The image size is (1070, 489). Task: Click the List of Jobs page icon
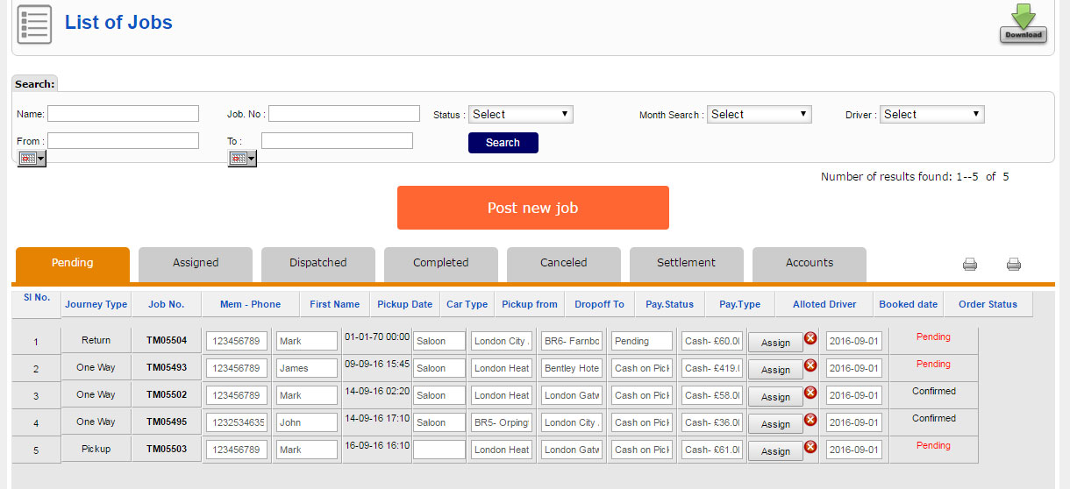point(34,24)
